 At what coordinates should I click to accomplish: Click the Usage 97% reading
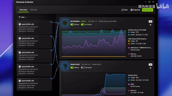pos(134,32)
